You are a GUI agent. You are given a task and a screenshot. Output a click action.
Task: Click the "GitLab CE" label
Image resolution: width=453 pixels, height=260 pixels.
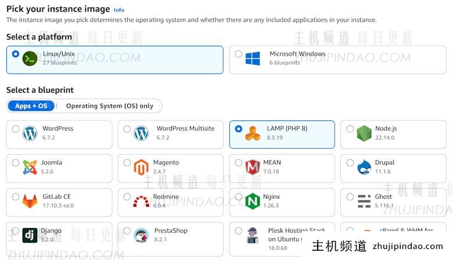point(57,197)
